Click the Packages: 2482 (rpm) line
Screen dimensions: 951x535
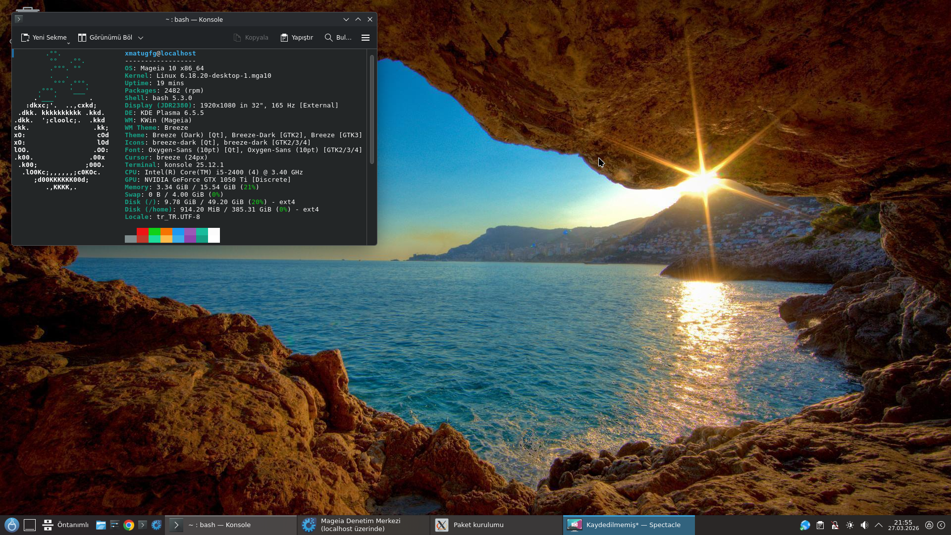pyautogui.click(x=164, y=91)
